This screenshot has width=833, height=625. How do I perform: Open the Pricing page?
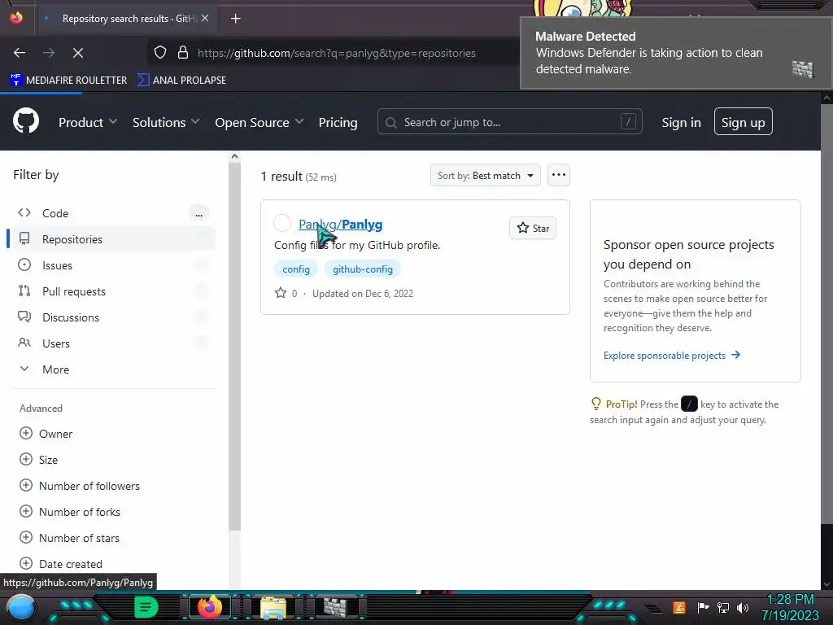(x=338, y=122)
